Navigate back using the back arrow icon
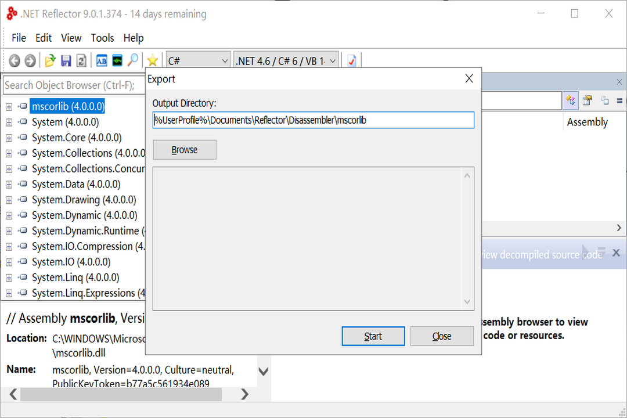Viewport: 627px width, 418px height. point(13,60)
